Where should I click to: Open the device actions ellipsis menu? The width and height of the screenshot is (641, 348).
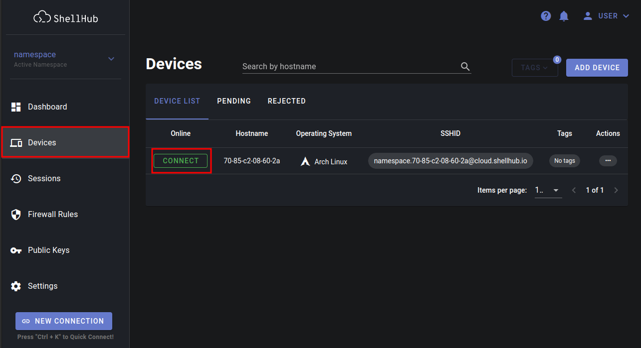point(608,161)
